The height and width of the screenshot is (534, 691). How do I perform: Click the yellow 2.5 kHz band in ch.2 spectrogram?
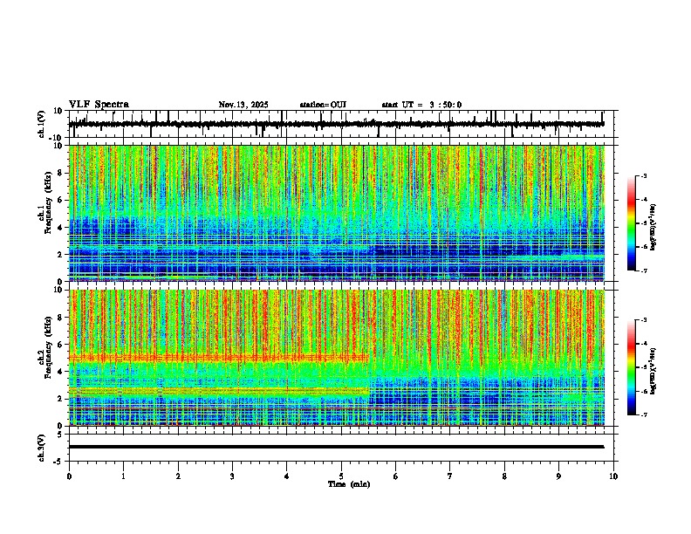[219, 391]
